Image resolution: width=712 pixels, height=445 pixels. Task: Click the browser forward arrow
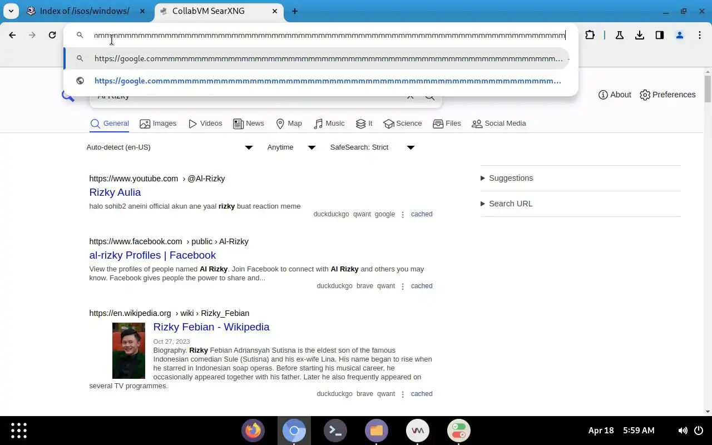pyautogui.click(x=32, y=35)
